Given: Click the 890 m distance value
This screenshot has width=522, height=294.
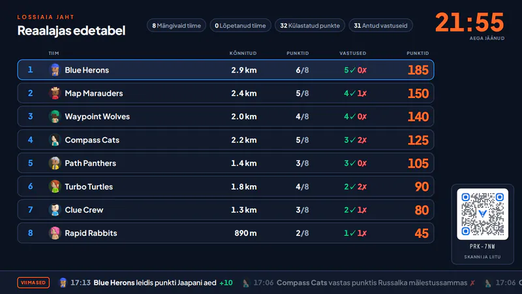Looking at the screenshot, I should tap(245, 233).
